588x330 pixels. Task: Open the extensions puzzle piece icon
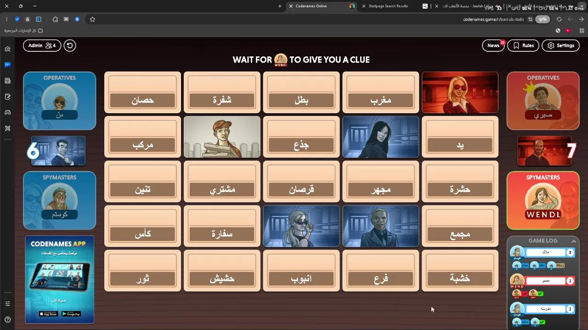[55, 19]
